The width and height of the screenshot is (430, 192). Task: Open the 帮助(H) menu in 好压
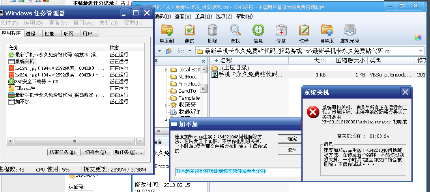(x=244, y=17)
